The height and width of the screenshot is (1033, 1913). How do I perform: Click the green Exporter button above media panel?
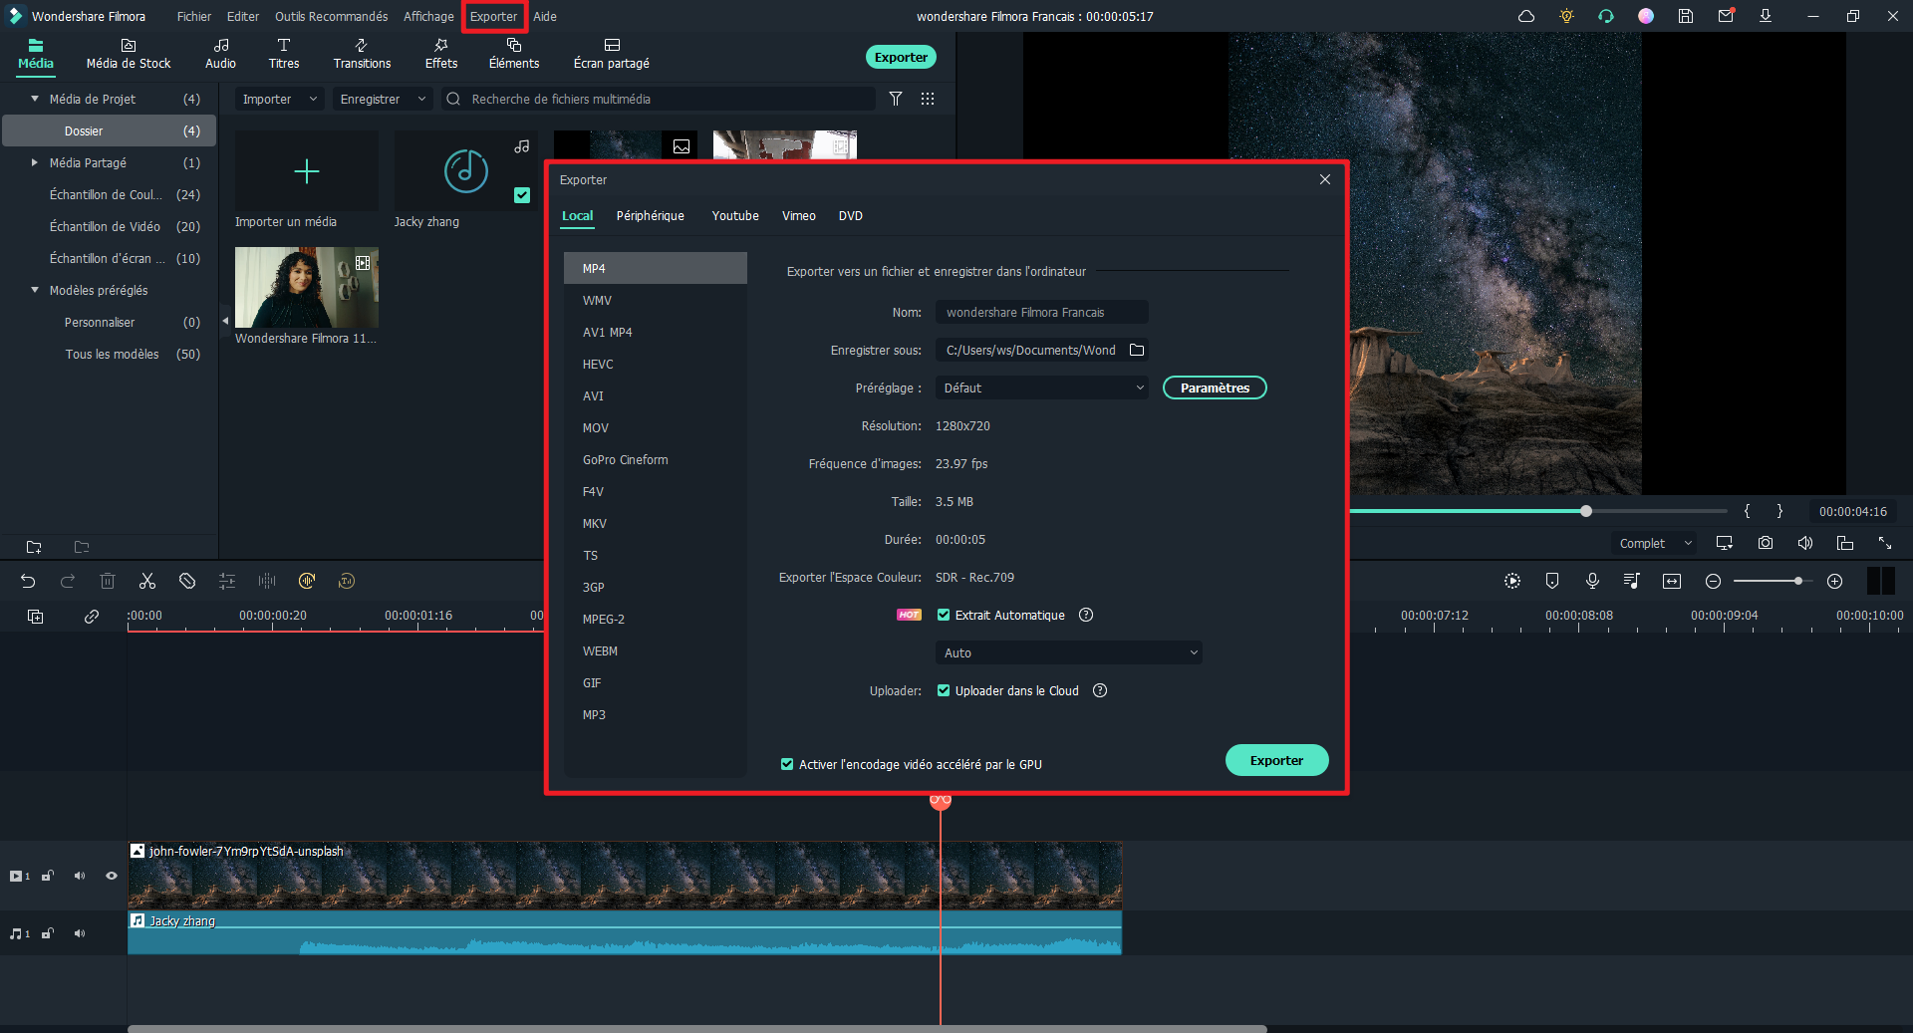click(901, 57)
